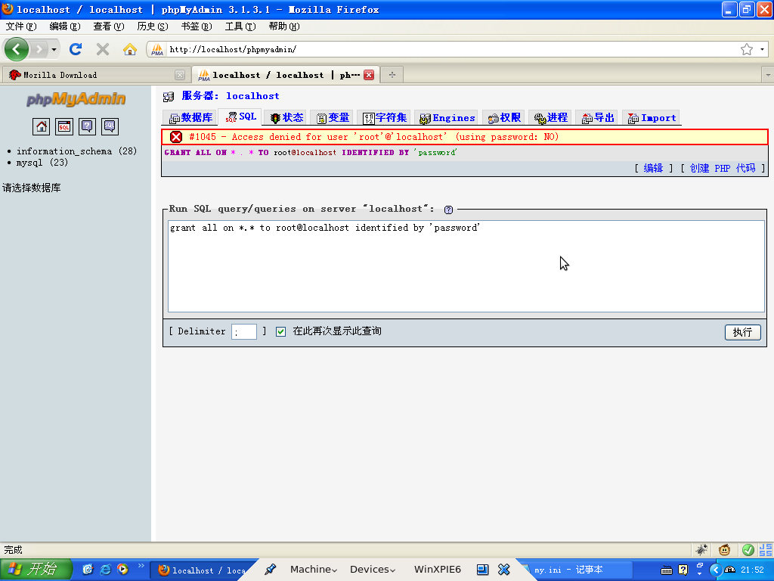Screen dimensions: 774x581
Task: Select the SQL tab in phpMyAdmin
Action: 241,117
